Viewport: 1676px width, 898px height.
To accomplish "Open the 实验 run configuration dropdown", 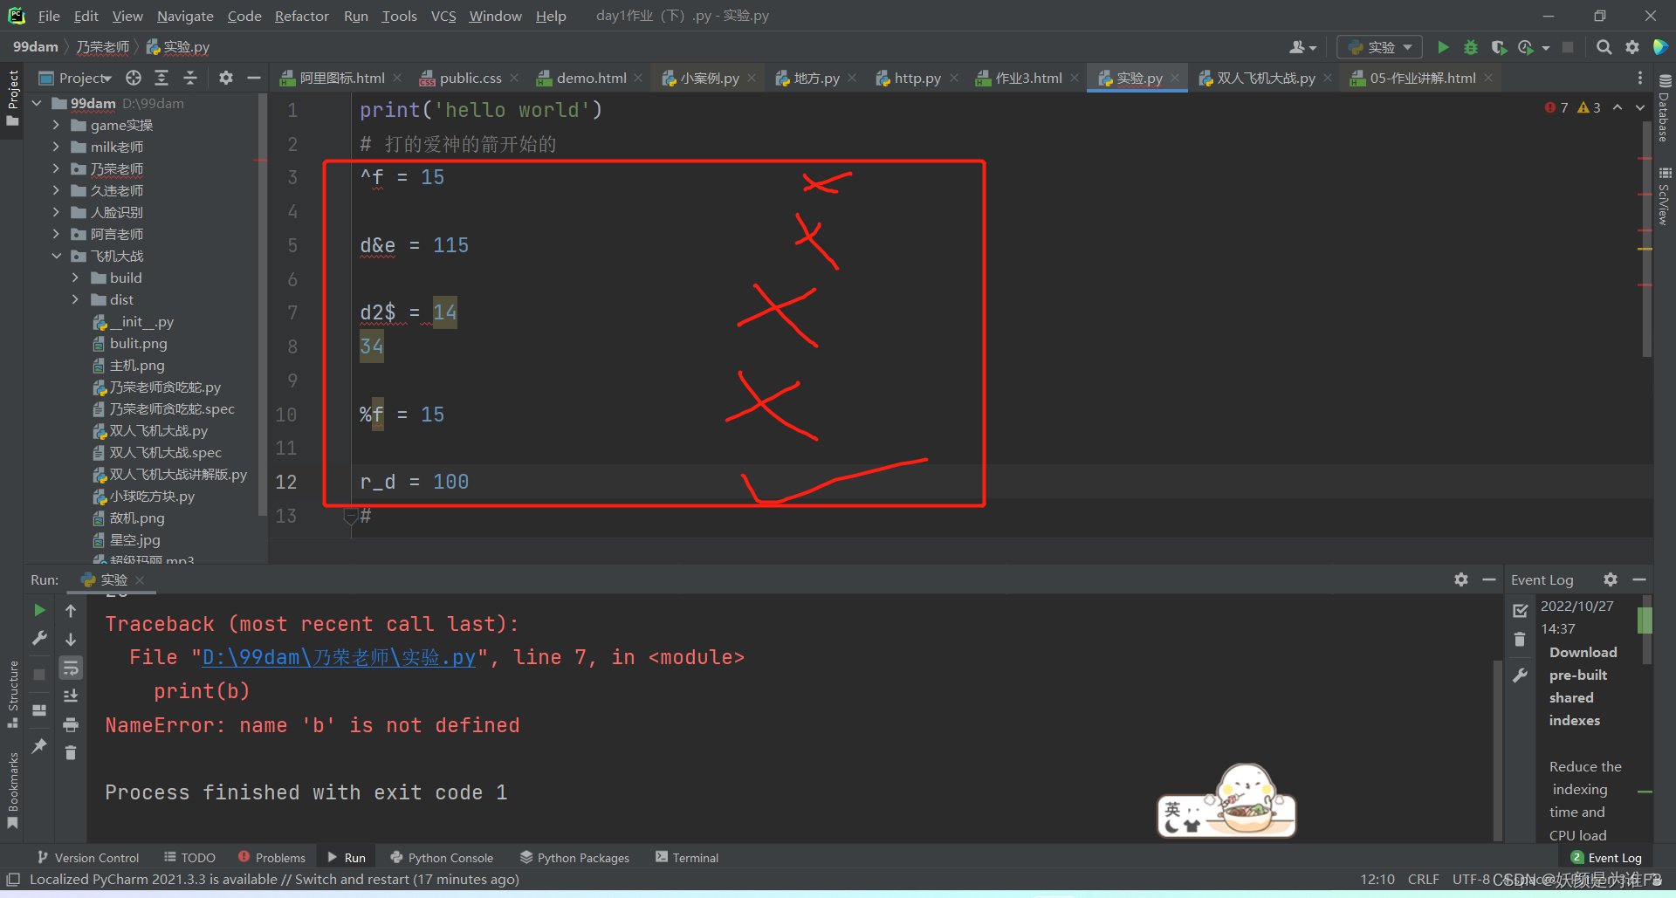I will 1380,47.
